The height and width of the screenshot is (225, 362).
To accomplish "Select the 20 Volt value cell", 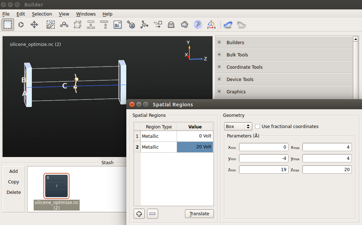I will (195, 147).
